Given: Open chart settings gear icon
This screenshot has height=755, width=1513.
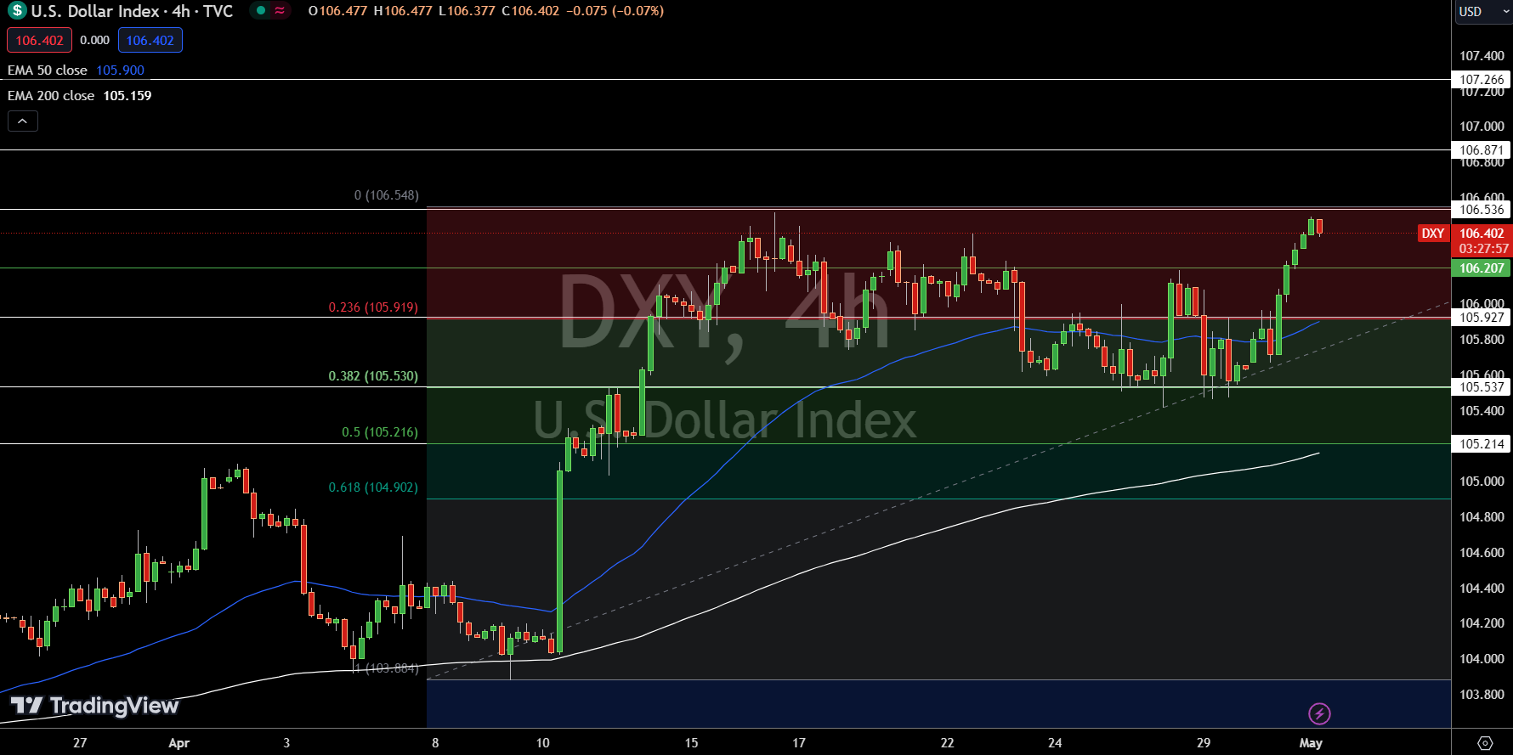Looking at the screenshot, I should [x=1485, y=743].
